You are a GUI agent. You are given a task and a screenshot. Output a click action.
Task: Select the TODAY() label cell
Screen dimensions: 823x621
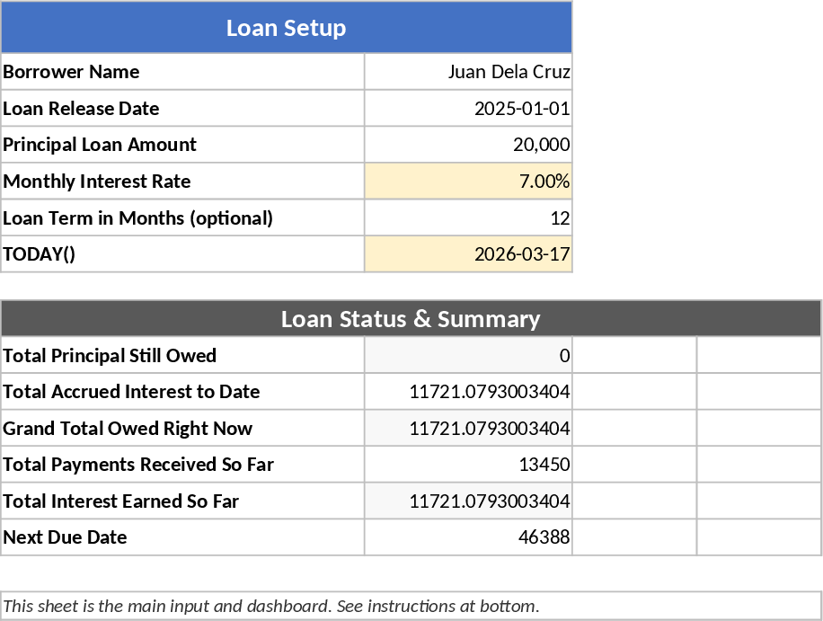point(182,254)
